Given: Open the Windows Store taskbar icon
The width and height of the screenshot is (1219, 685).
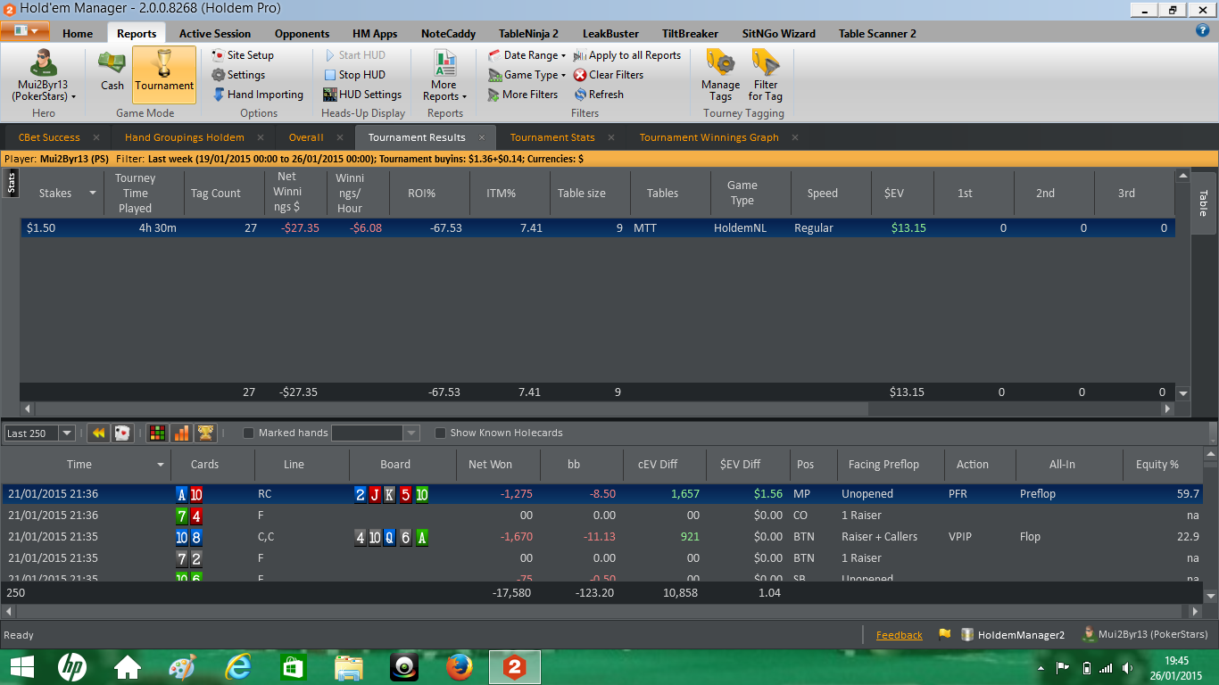Looking at the screenshot, I should (x=294, y=666).
